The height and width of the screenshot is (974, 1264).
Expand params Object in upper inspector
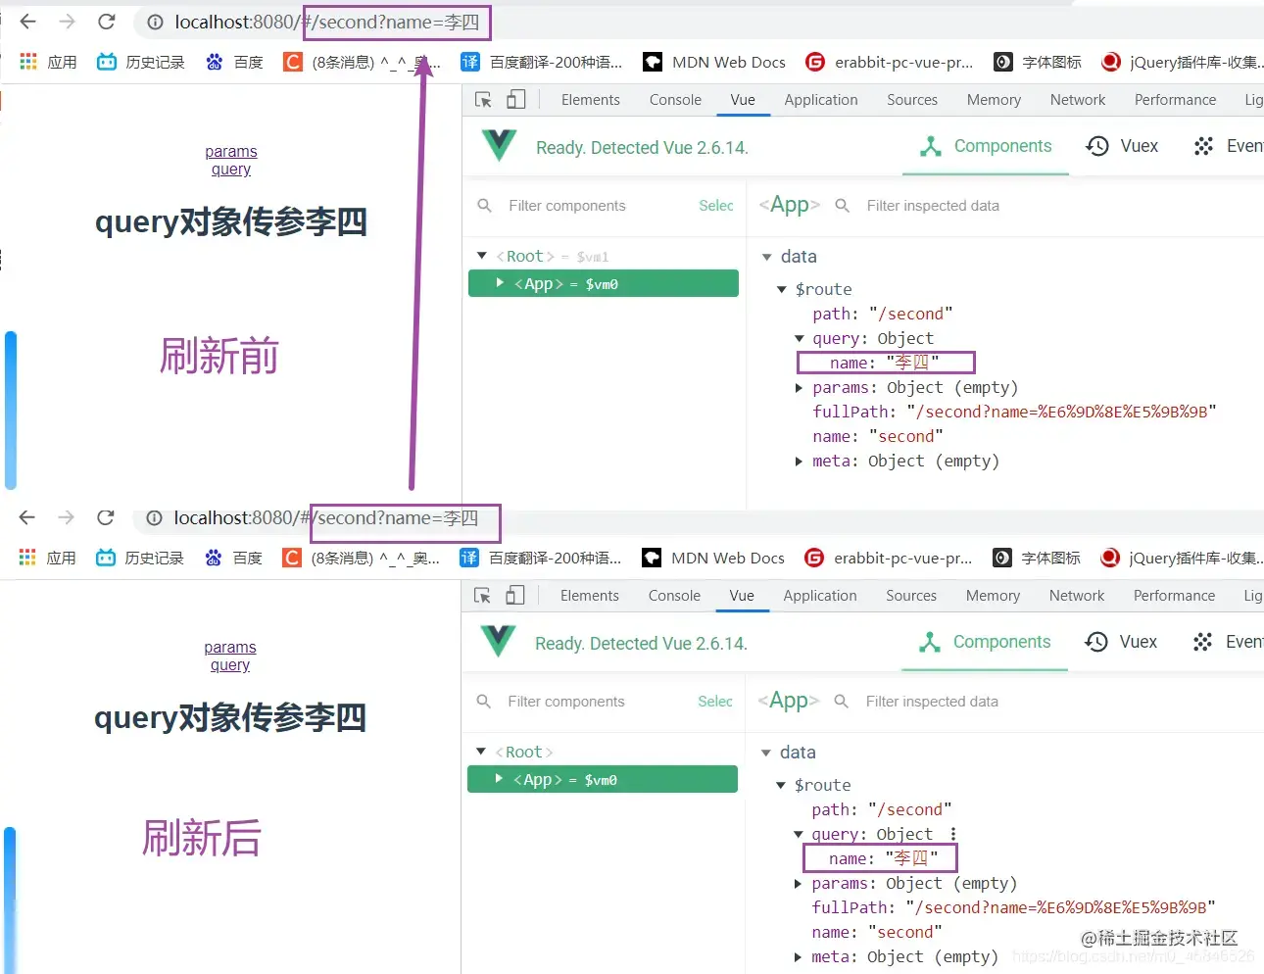(800, 388)
